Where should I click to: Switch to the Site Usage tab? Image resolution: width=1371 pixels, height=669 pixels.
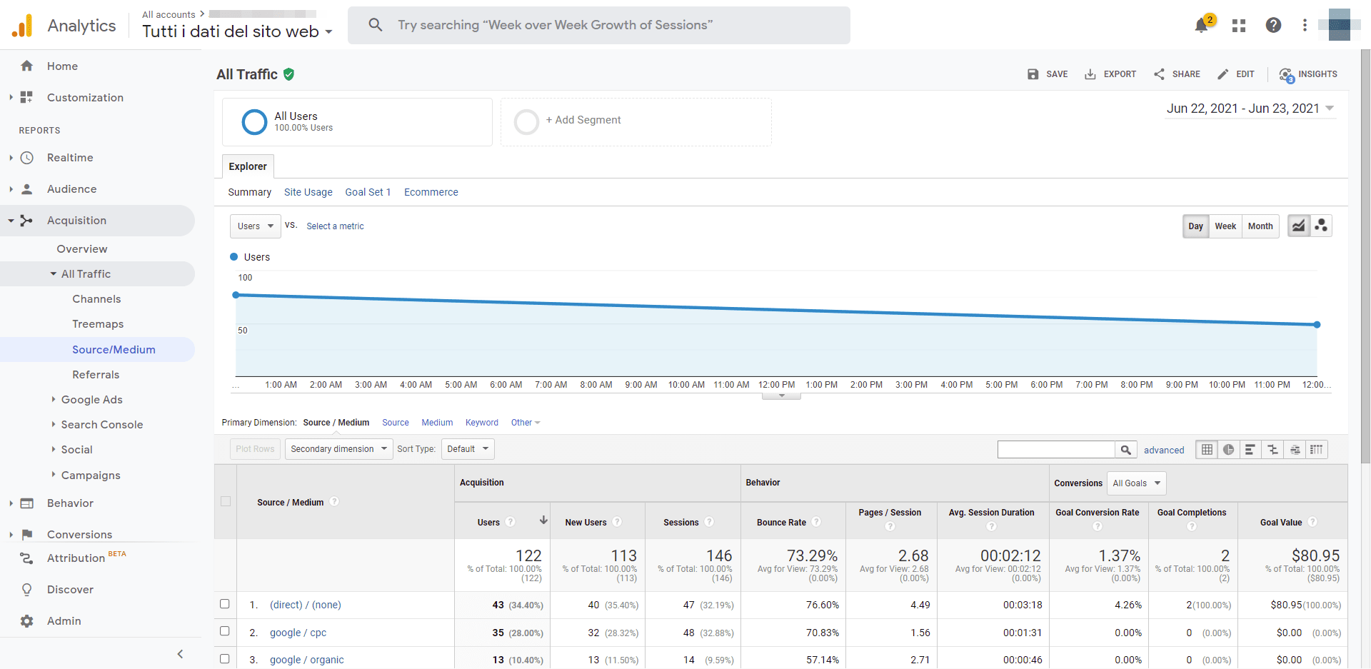308,192
